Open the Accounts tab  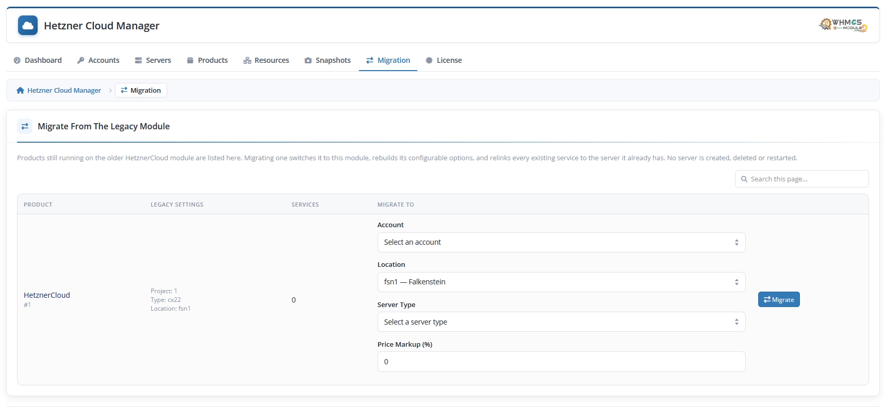pos(98,60)
